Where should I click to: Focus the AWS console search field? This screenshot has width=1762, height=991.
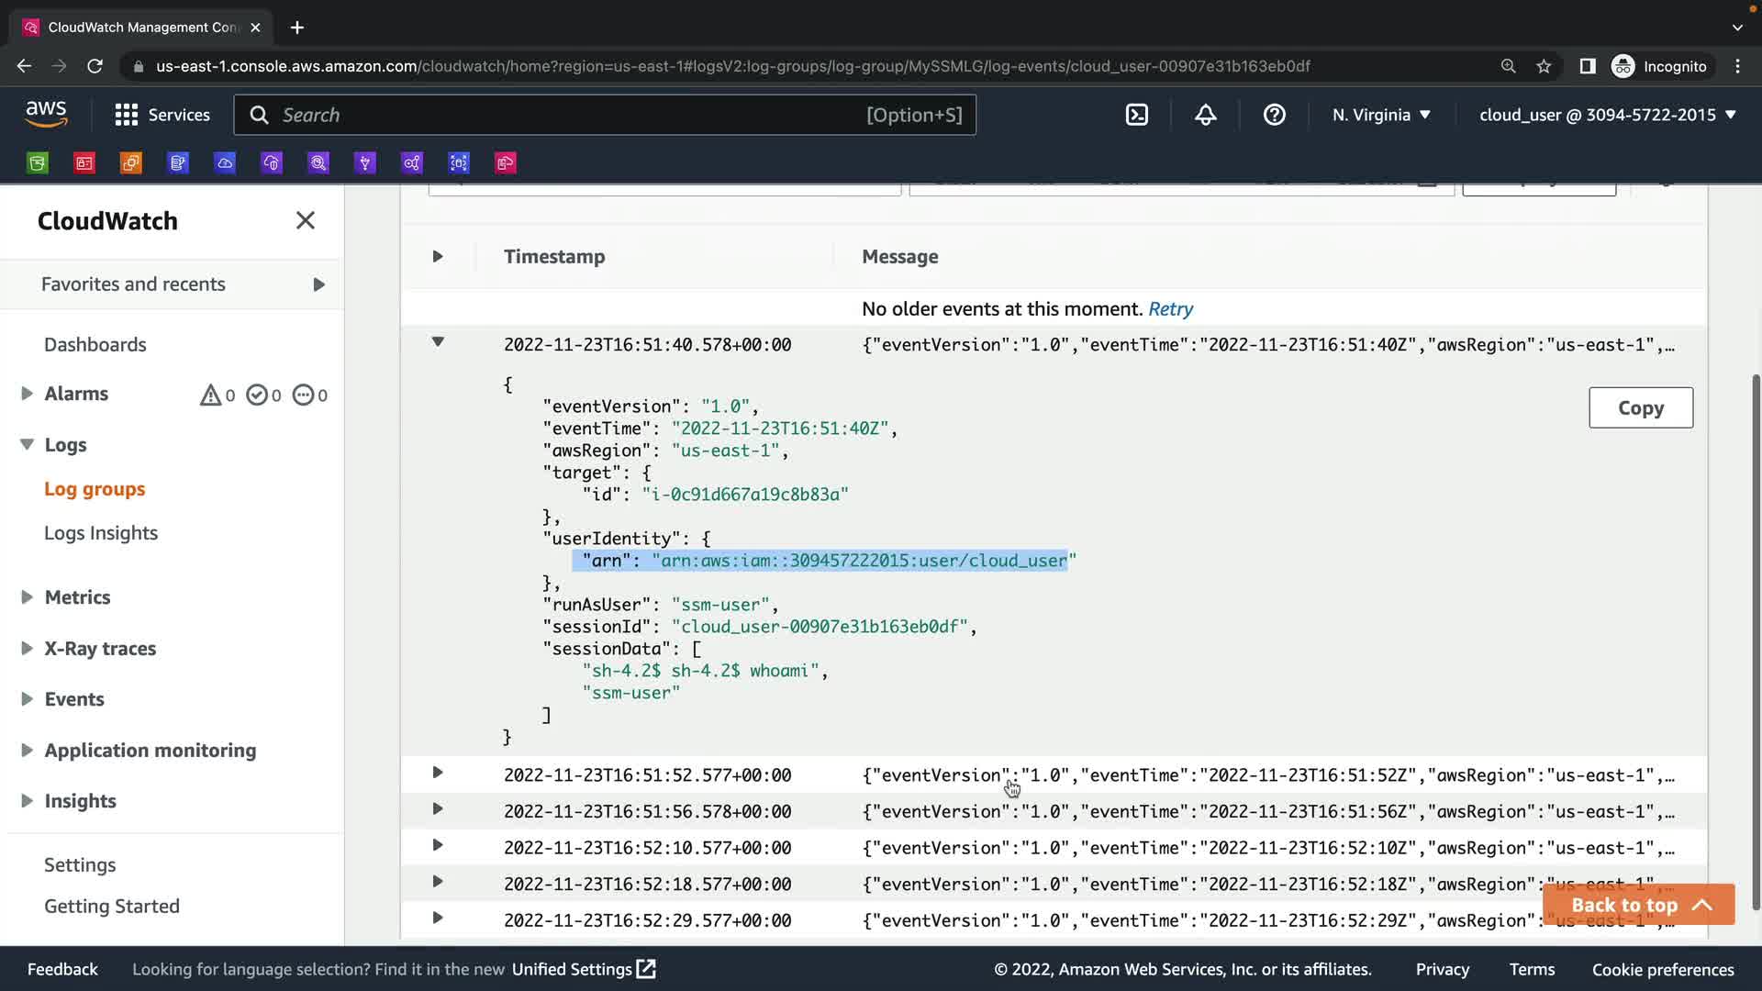coord(569,115)
